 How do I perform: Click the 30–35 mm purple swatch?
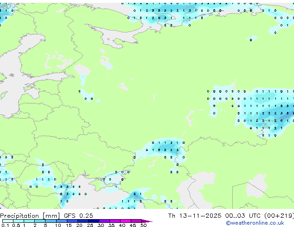pyautogui.click(x=104, y=221)
